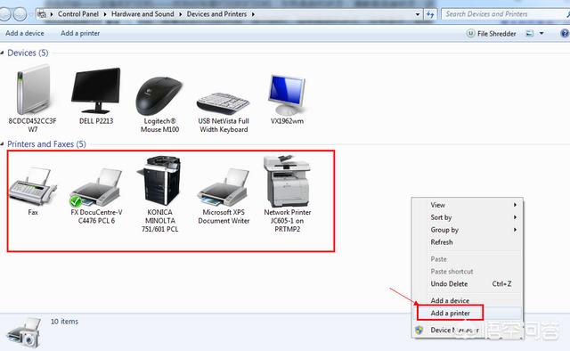This screenshot has height=351, width=570.
Task: Choose Add a printer in context menu
Action: tap(467, 313)
